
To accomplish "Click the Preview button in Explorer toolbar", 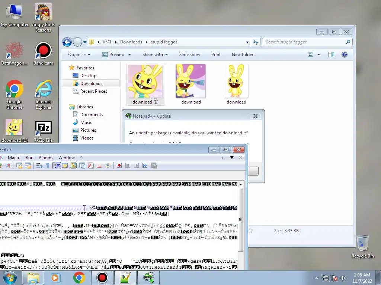I will 113,55.
